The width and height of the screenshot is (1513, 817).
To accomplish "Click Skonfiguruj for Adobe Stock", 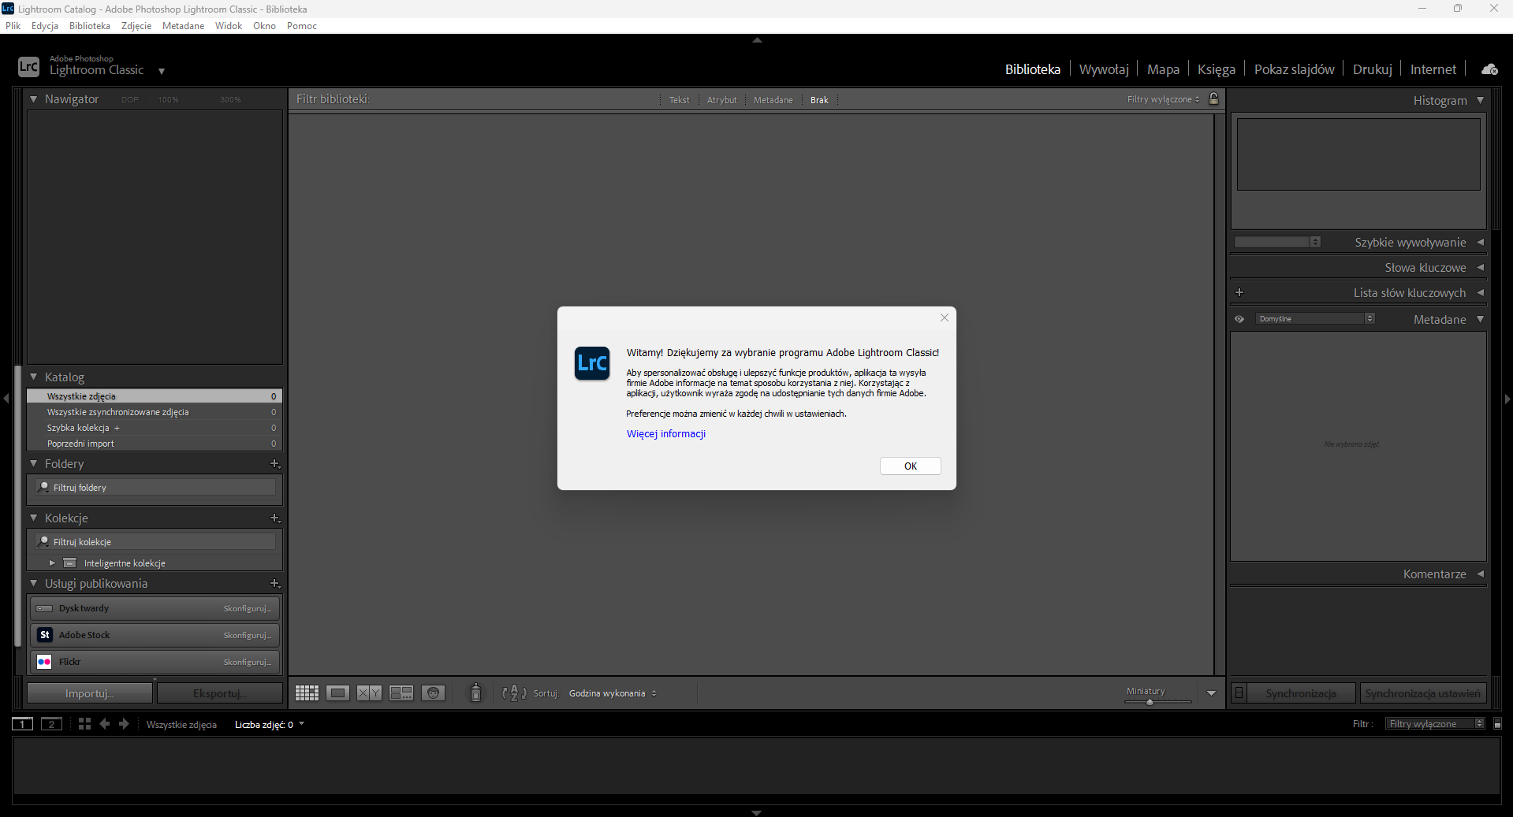I will [x=248, y=635].
